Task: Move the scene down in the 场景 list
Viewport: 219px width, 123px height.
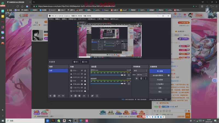Action: pos(63,96)
